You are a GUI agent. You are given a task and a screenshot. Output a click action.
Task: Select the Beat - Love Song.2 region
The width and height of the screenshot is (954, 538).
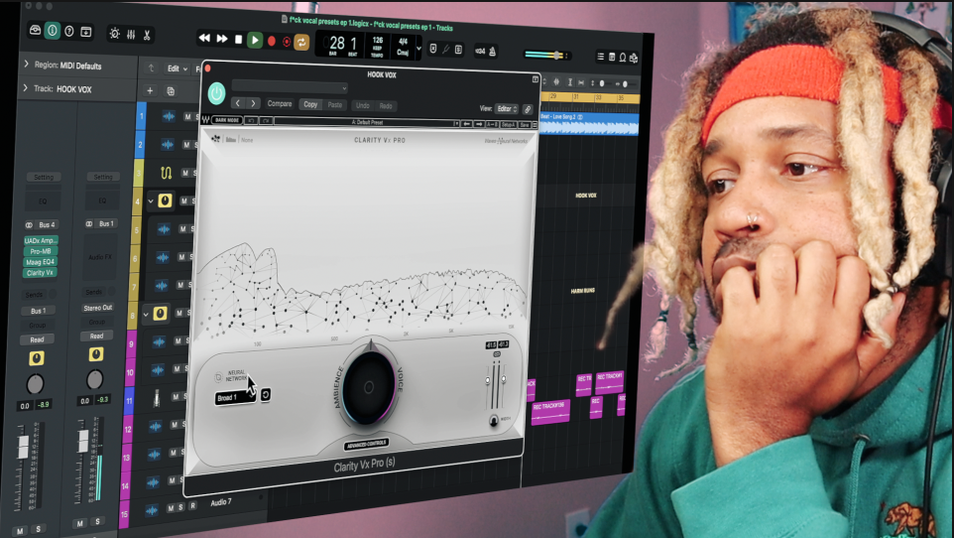588,123
